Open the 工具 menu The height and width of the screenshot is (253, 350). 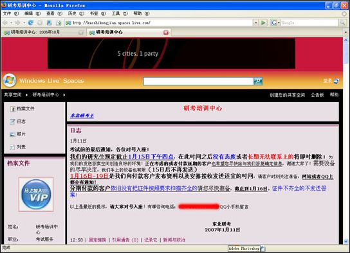[120, 13]
